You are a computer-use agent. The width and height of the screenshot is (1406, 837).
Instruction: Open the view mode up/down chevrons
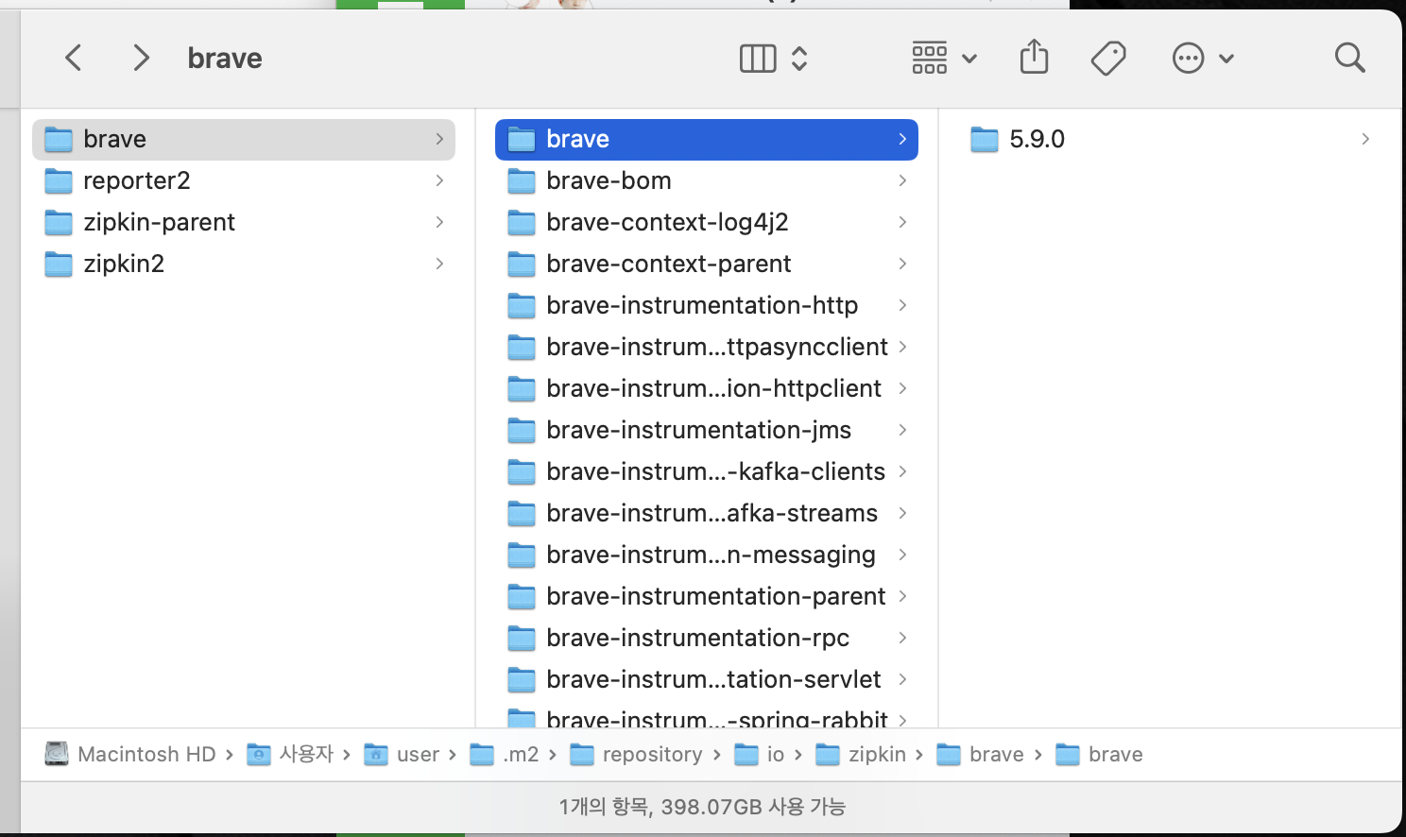point(799,59)
